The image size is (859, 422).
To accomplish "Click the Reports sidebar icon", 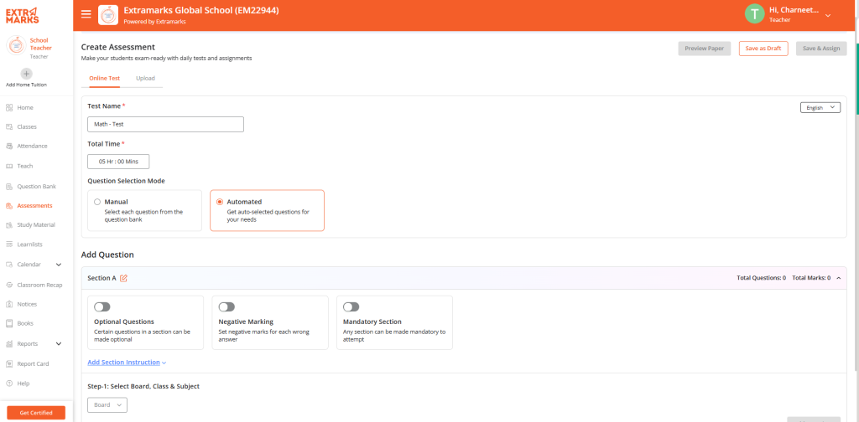I will click(x=9, y=344).
